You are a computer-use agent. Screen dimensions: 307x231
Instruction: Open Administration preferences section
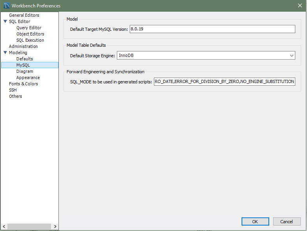point(23,46)
